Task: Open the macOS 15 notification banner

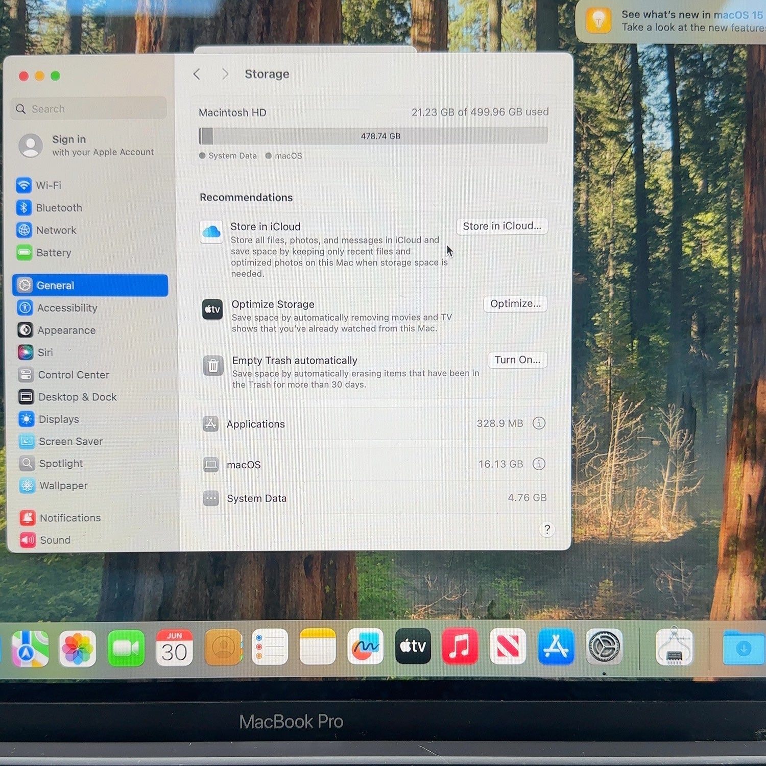Action: pyautogui.click(x=671, y=21)
